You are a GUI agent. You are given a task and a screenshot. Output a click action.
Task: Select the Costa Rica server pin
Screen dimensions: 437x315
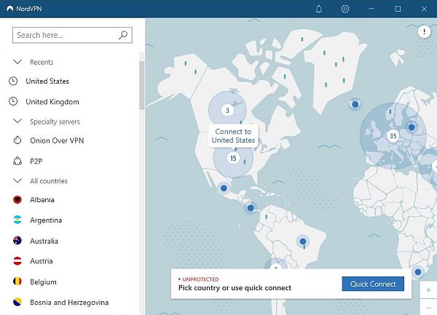pyautogui.click(x=251, y=208)
